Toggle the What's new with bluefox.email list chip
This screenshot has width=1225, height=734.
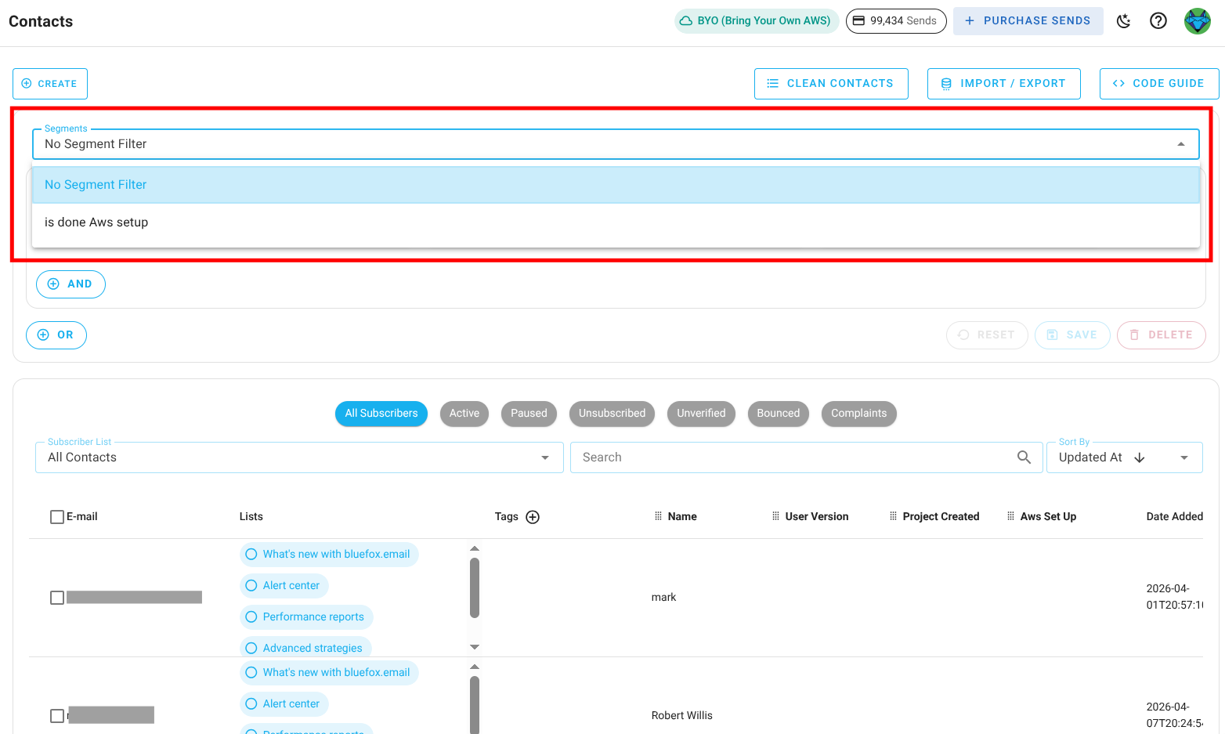click(329, 554)
